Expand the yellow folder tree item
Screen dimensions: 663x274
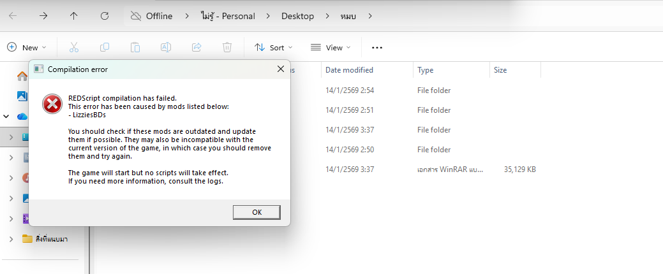11,239
